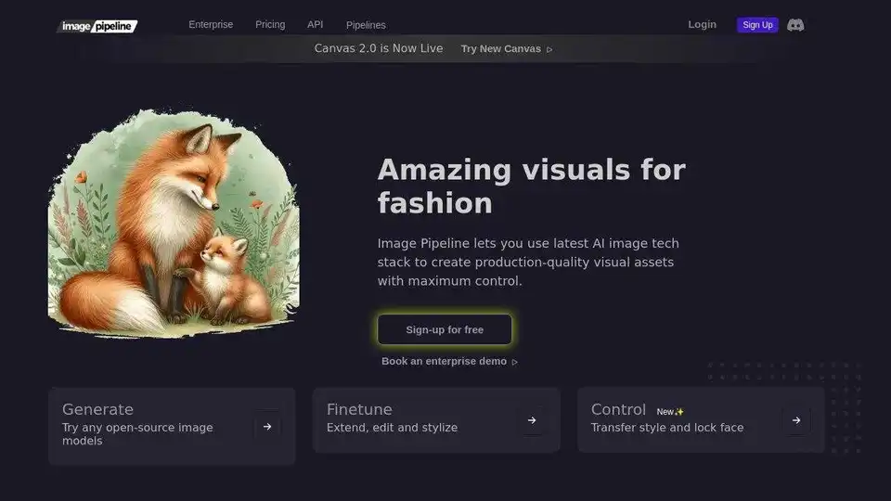Click the purple Sign Up button
The image size is (891, 501).
click(757, 25)
